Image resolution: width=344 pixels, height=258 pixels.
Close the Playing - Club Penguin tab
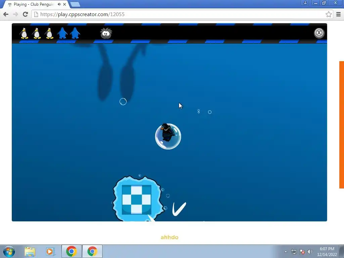pos(64,4)
